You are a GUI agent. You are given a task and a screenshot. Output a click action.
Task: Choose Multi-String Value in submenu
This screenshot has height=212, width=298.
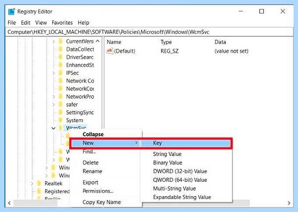coord(174,189)
